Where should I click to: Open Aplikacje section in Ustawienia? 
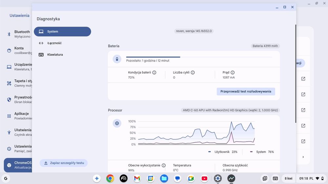[18, 116]
